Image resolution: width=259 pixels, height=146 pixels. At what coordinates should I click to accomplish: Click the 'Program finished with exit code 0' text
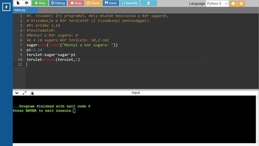coord(51,106)
